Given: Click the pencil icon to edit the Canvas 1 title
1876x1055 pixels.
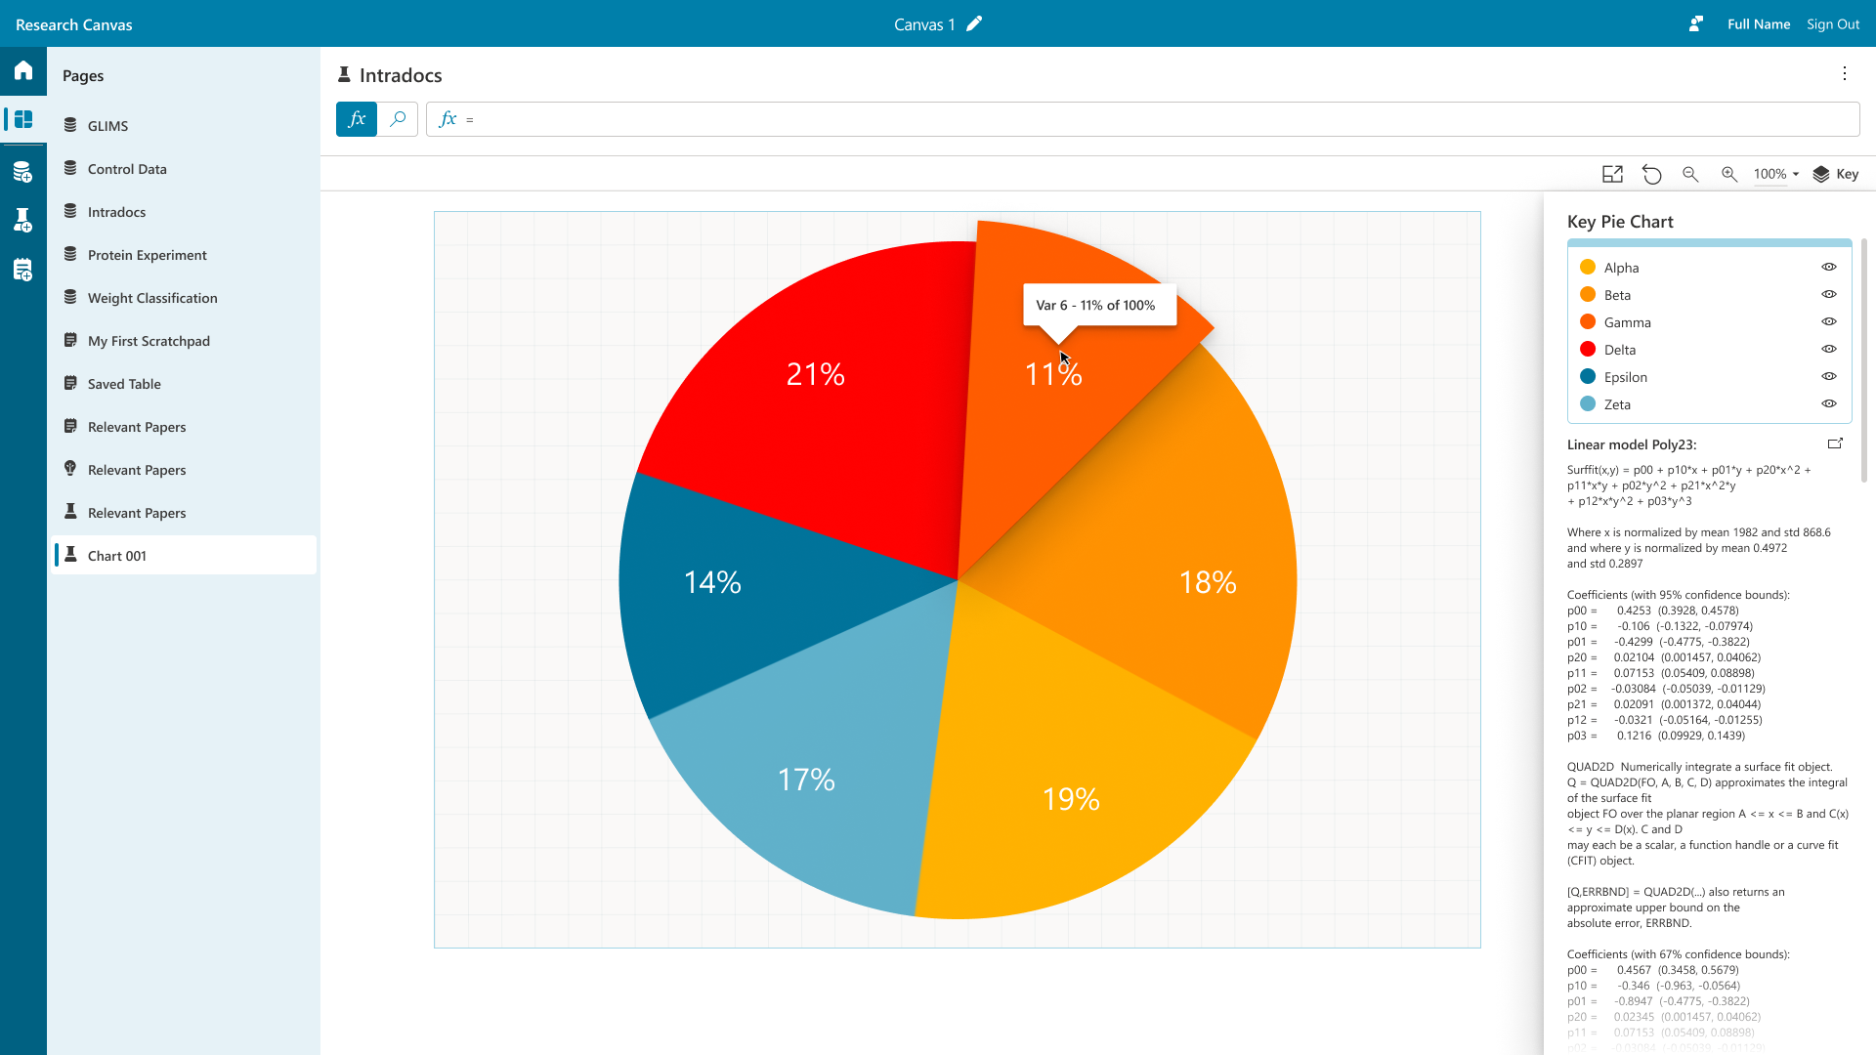Looking at the screenshot, I should click(x=974, y=24).
